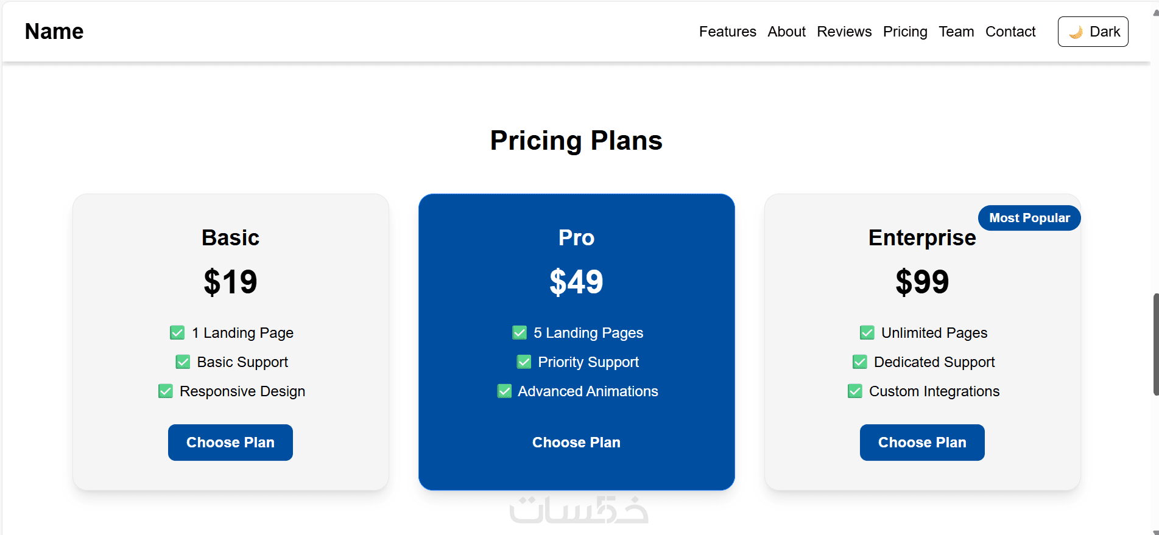
Task: Choose the Enterprise plan
Action: (x=922, y=442)
